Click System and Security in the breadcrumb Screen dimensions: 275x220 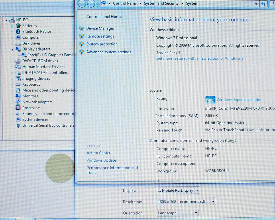(161, 3)
